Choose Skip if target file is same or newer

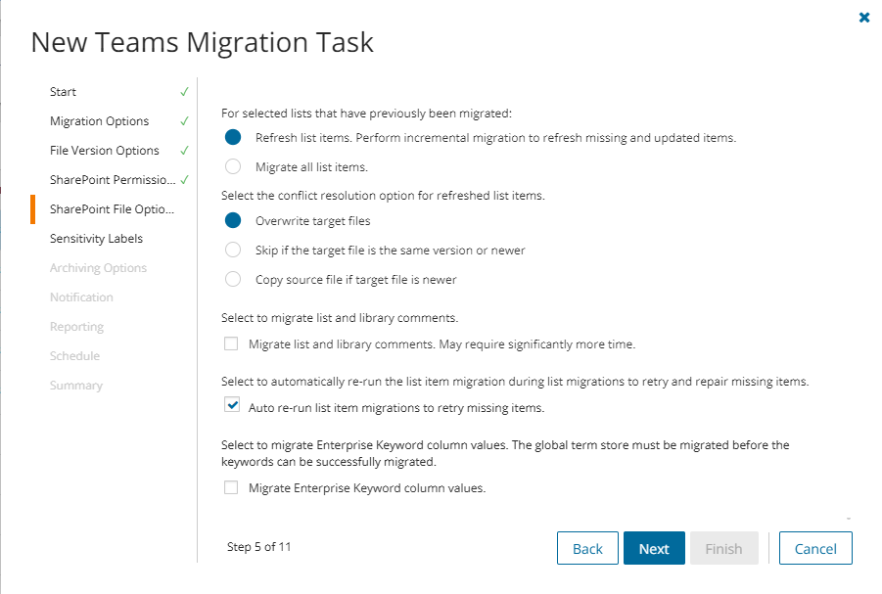coord(233,250)
